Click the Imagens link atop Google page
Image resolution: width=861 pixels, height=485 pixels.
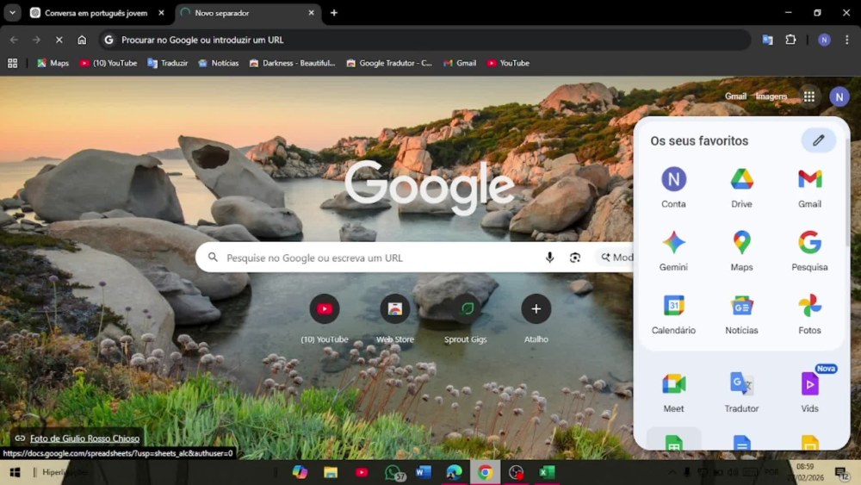(771, 96)
